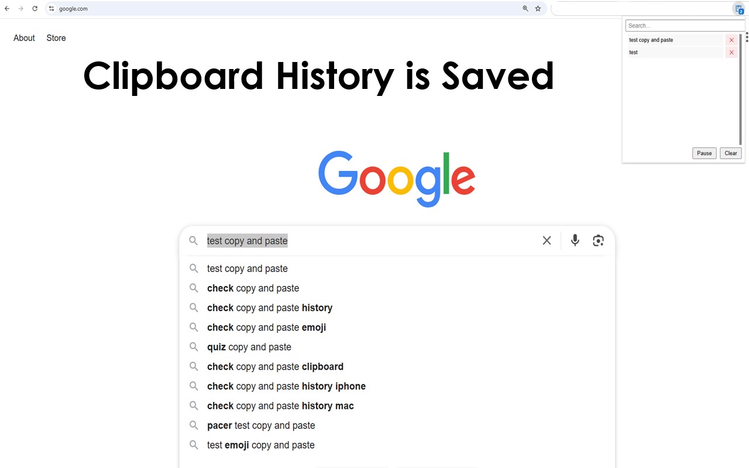Viewport: 749px width, 468px height.
Task: Click the clipboard popup vertical scrollbar
Action: [x=740, y=88]
